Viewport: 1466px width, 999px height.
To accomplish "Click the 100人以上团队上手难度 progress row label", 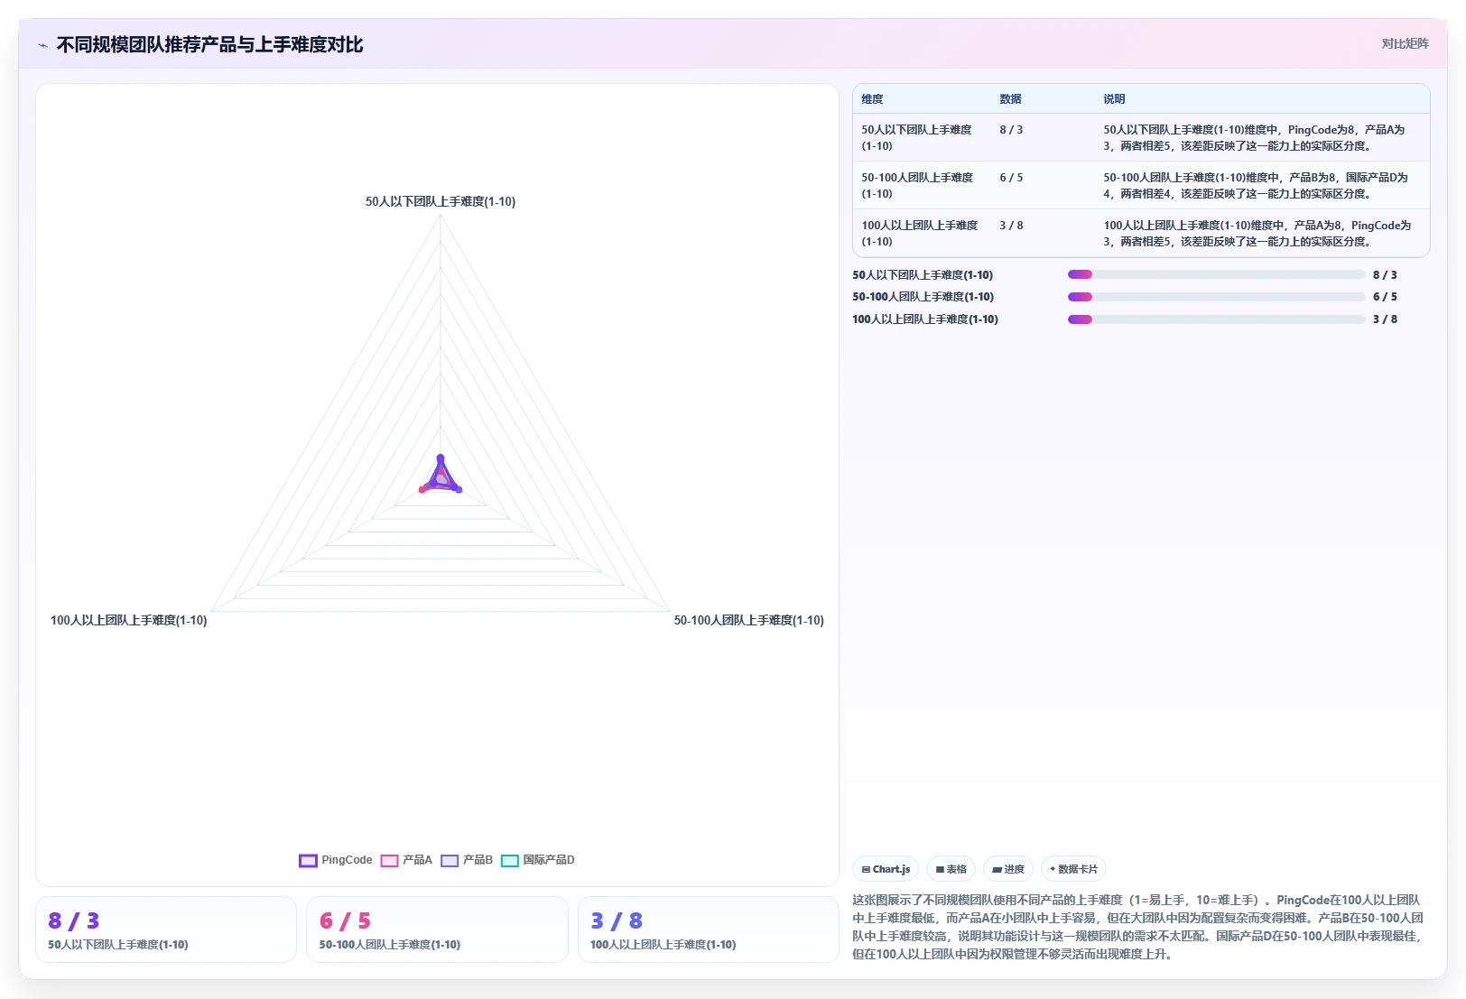I will pyautogui.click(x=925, y=319).
